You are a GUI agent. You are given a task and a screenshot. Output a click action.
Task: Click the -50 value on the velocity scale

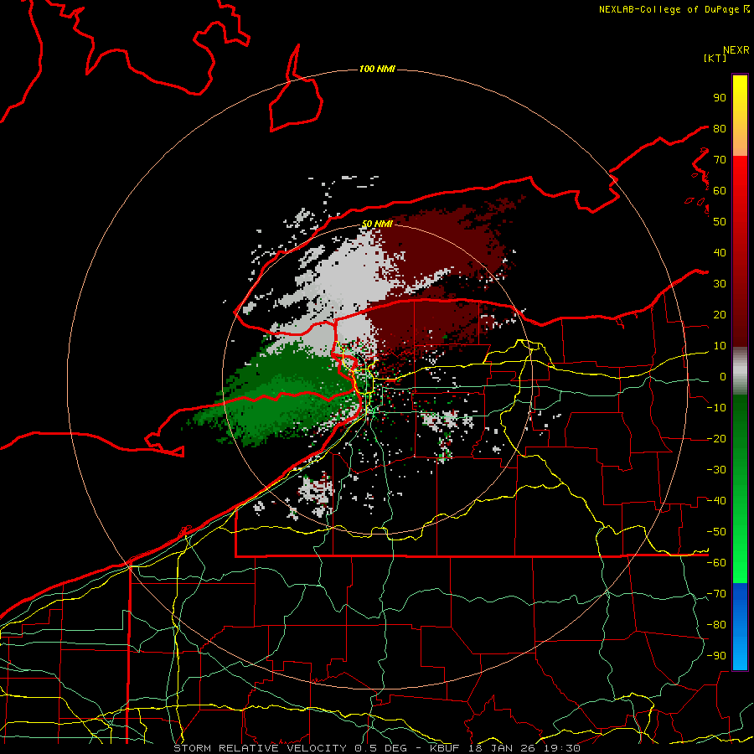coord(716,532)
